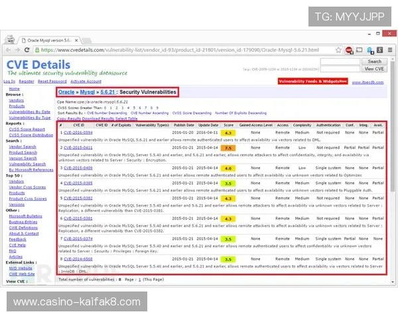This screenshot has height=318, width=398.
Task: Open the red Adblock extension icon
Action: [349, 50]
